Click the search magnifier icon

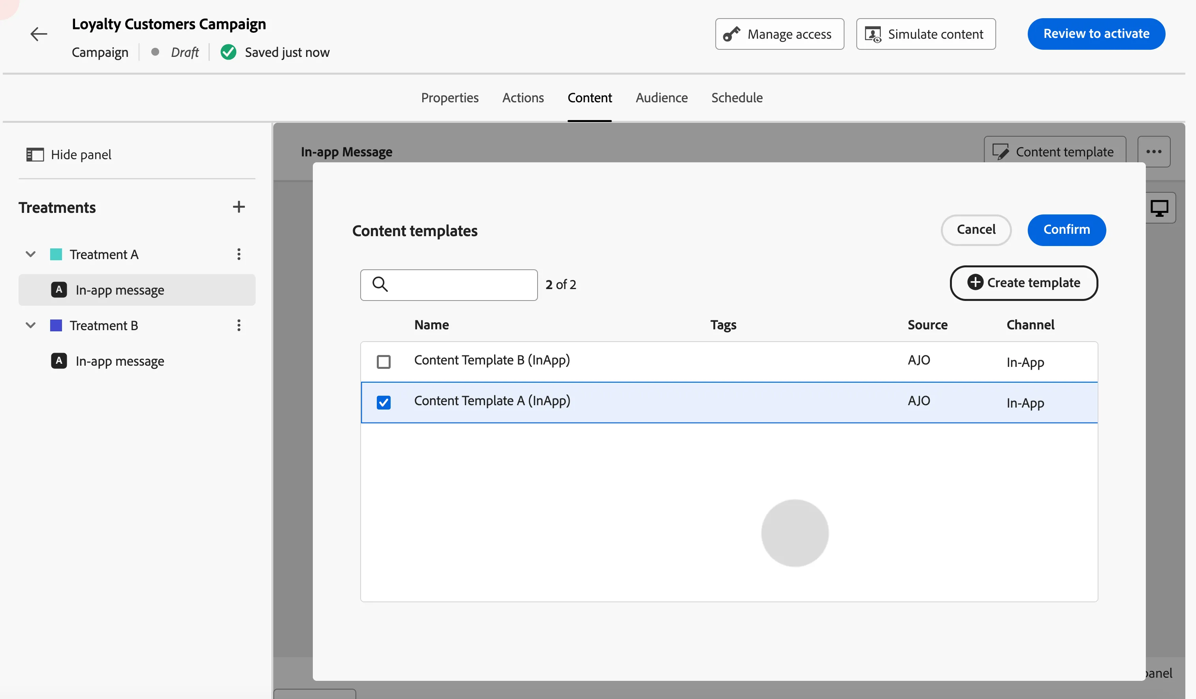pyautogui.click(x=380, y=284)
